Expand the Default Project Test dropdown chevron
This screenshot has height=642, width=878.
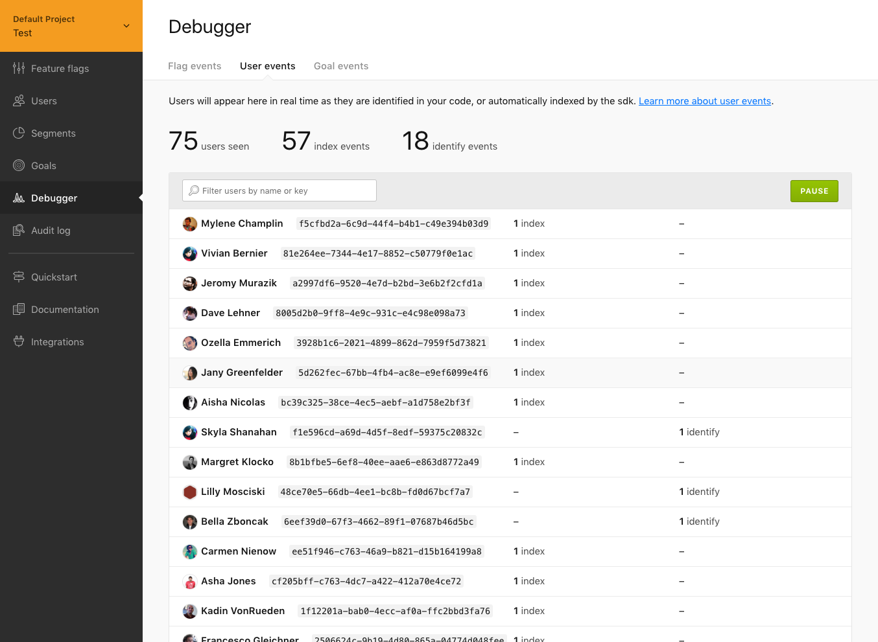pyautogui.click(x=126, y=26)
